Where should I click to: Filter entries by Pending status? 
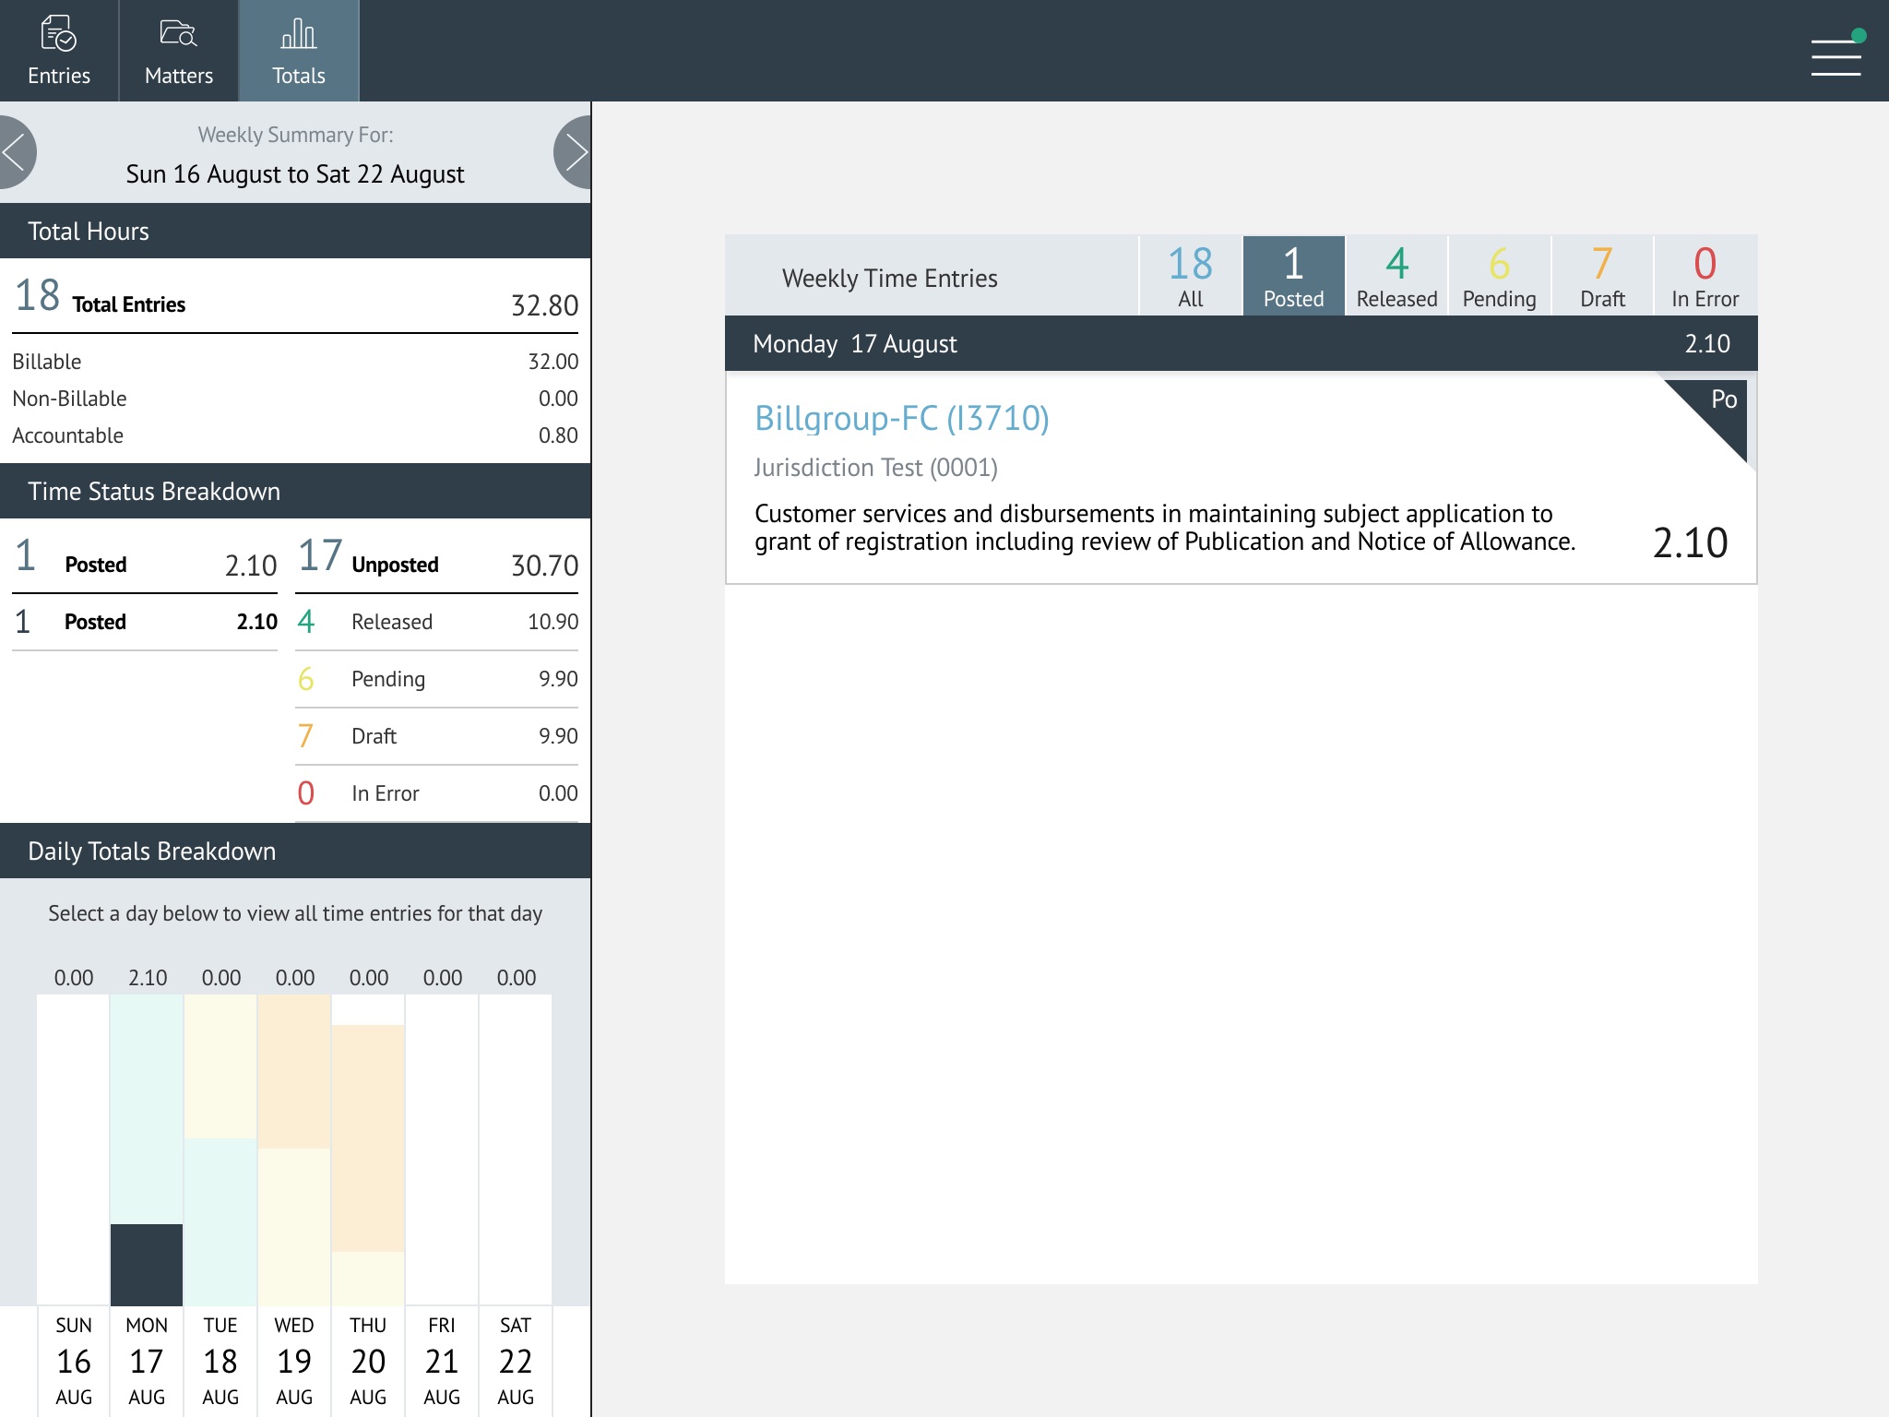click(x=1499, y=276)
